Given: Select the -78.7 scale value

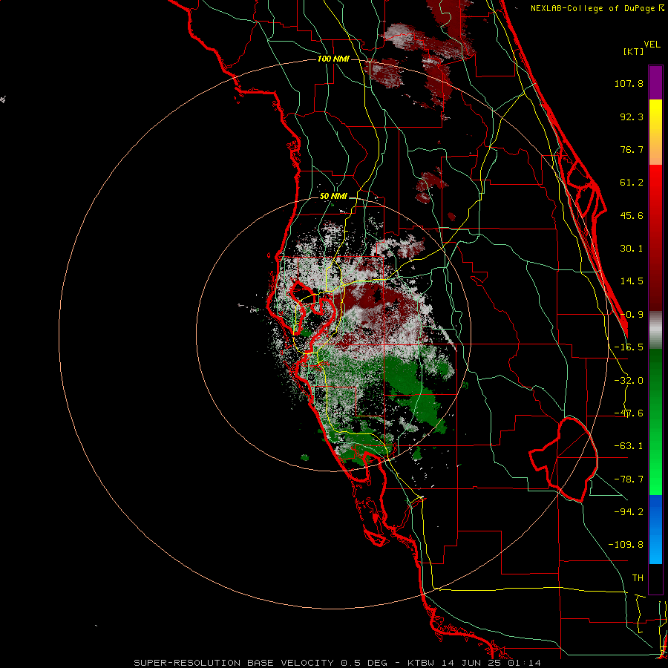Looking at the screenshot, I should point(629,479).
